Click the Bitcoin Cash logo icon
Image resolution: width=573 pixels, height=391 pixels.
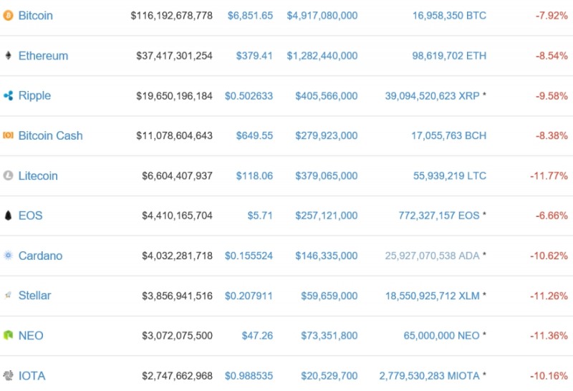(x=8, y=135)
